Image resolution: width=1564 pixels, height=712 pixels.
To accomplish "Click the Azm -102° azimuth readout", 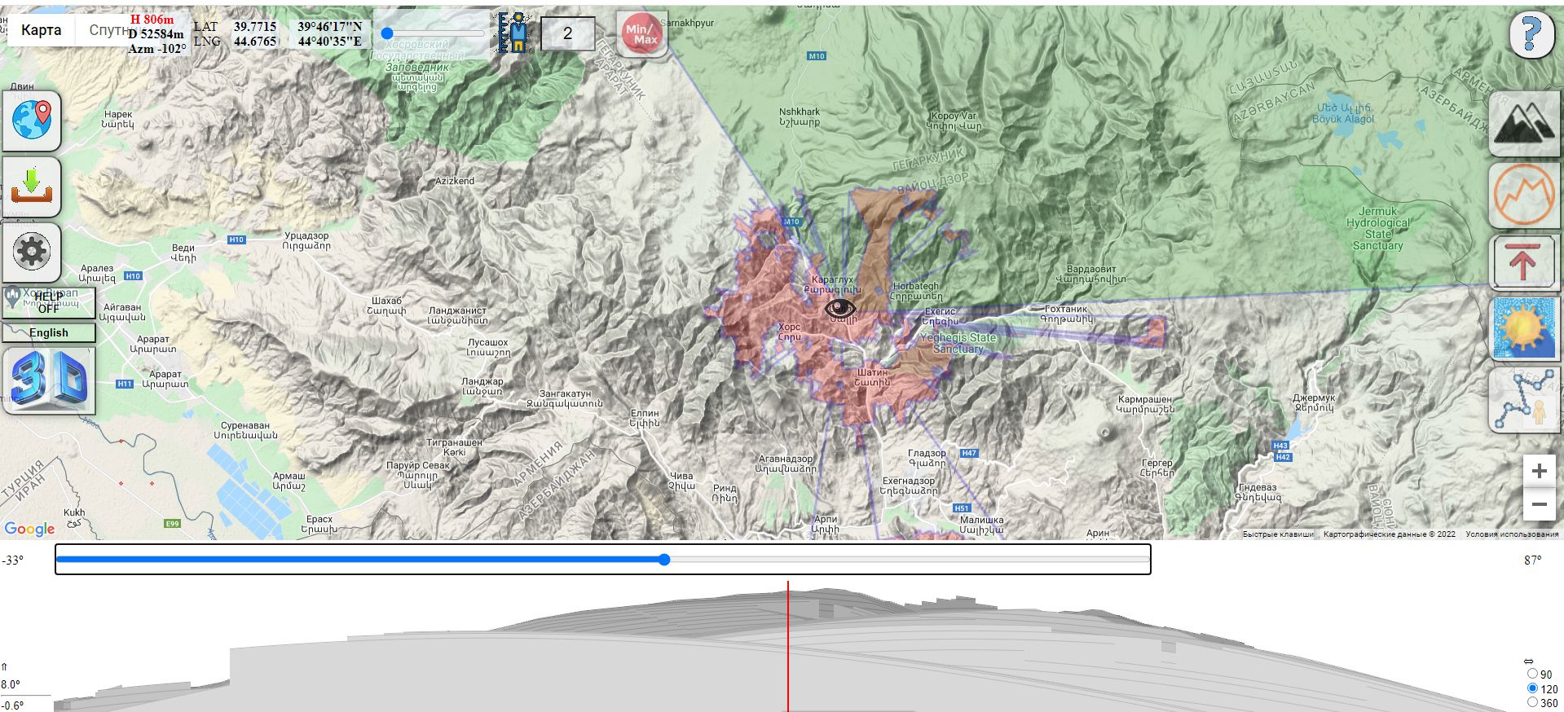I will point(156,49).
